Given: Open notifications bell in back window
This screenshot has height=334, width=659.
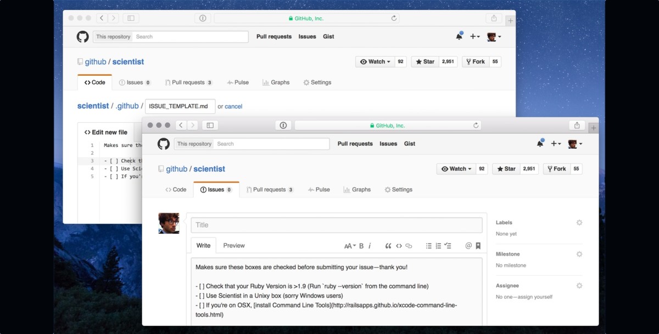Looking at the screenshot, I should [459, 37].
